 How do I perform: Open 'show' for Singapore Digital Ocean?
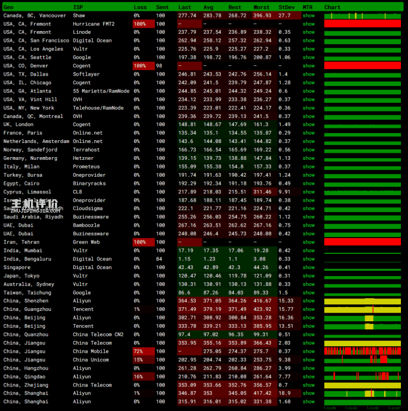click(x=308, y=267)
